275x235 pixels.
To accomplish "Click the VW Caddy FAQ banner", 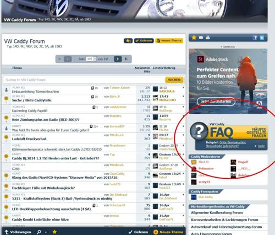I will pos(229,136).
